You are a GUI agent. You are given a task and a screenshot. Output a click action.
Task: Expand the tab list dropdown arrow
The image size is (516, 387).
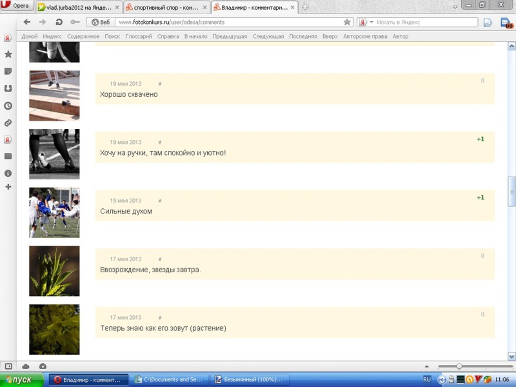(x=455, y=7)
